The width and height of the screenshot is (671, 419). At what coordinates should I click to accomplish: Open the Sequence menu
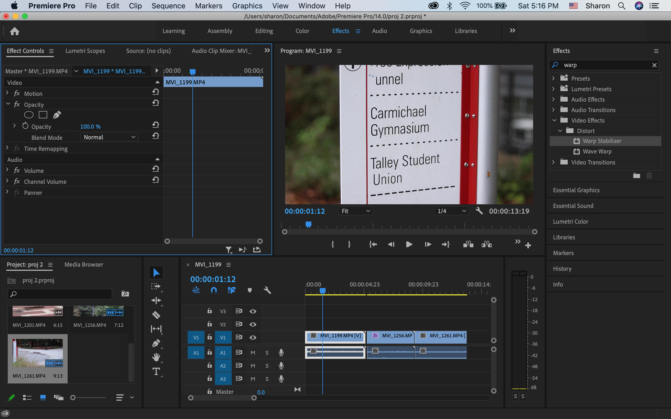pyautogui.click(x=168, y=6)
